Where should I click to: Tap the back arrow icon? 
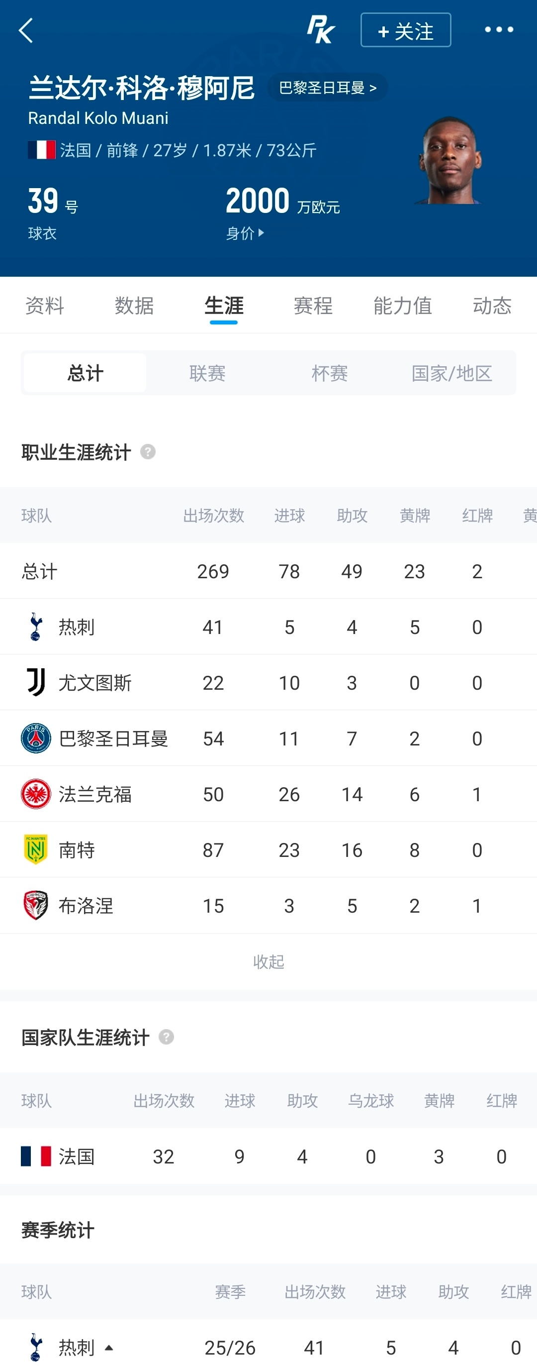pyautogui.click(x=25, y=30)
